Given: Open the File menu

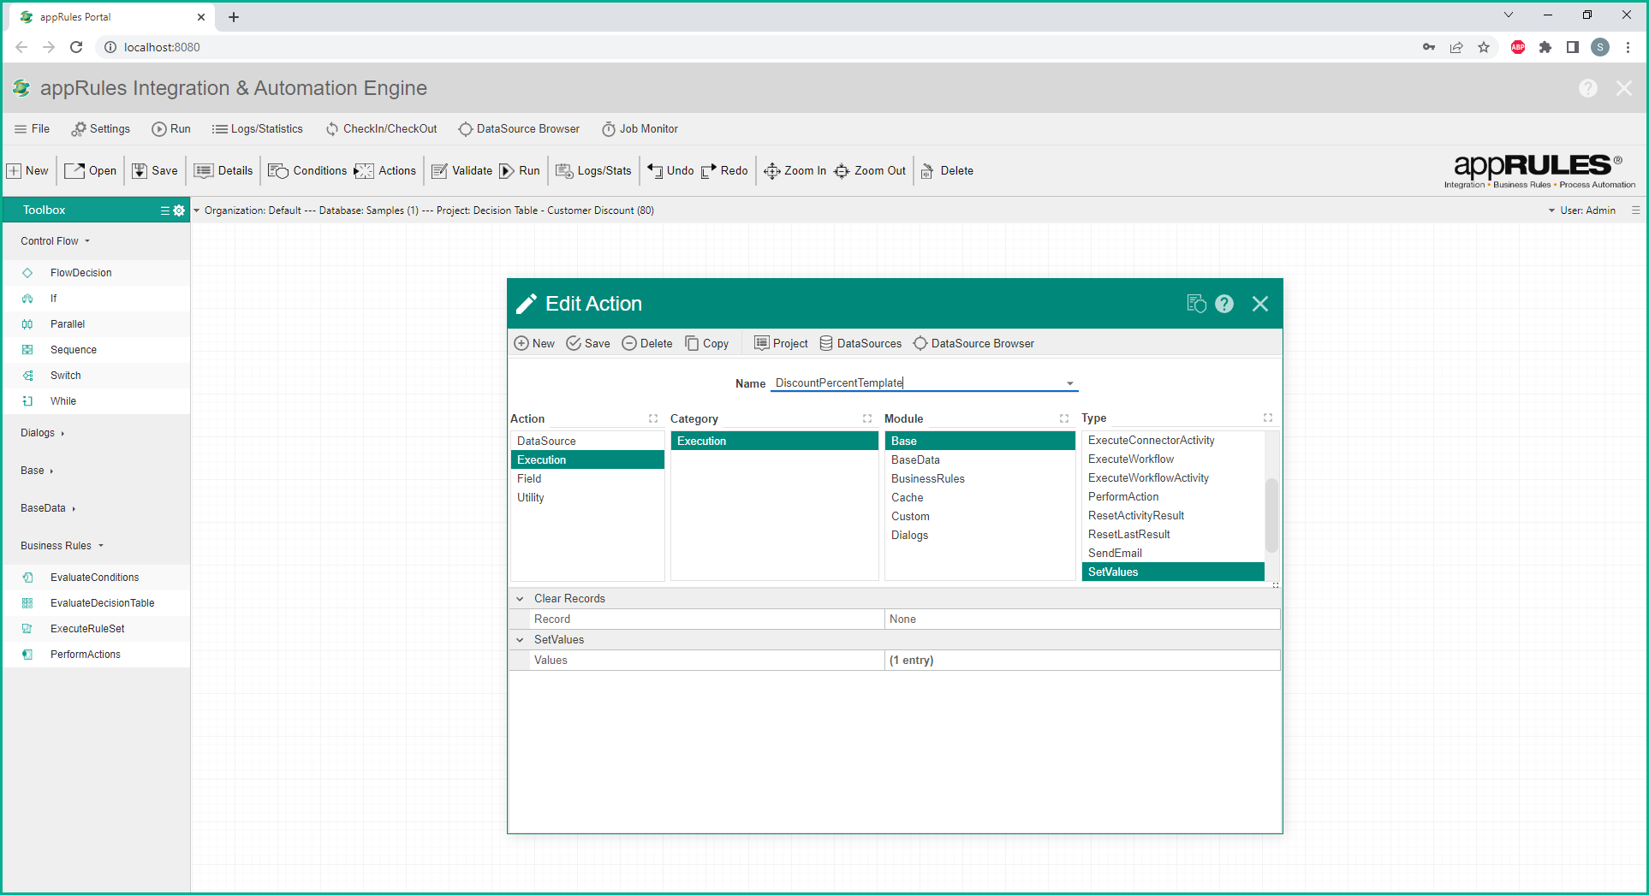Looking at the screenshot, I should point(33,129).
